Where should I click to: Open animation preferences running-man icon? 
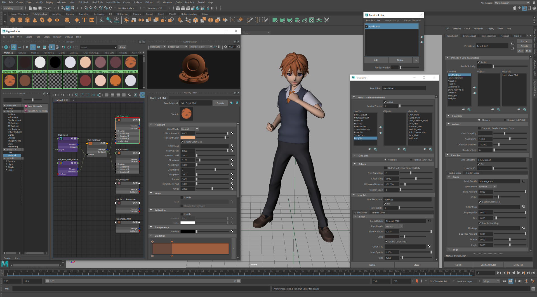pos(533,281)
